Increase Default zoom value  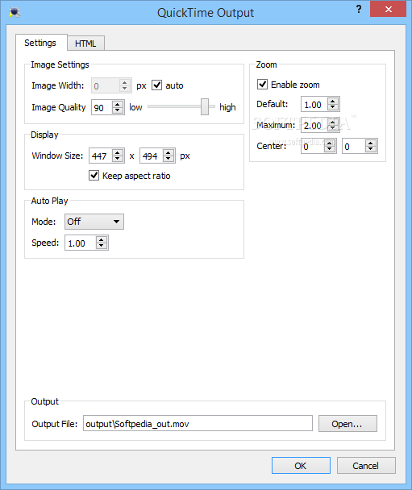pyautogui.click(x=333, y=101)
